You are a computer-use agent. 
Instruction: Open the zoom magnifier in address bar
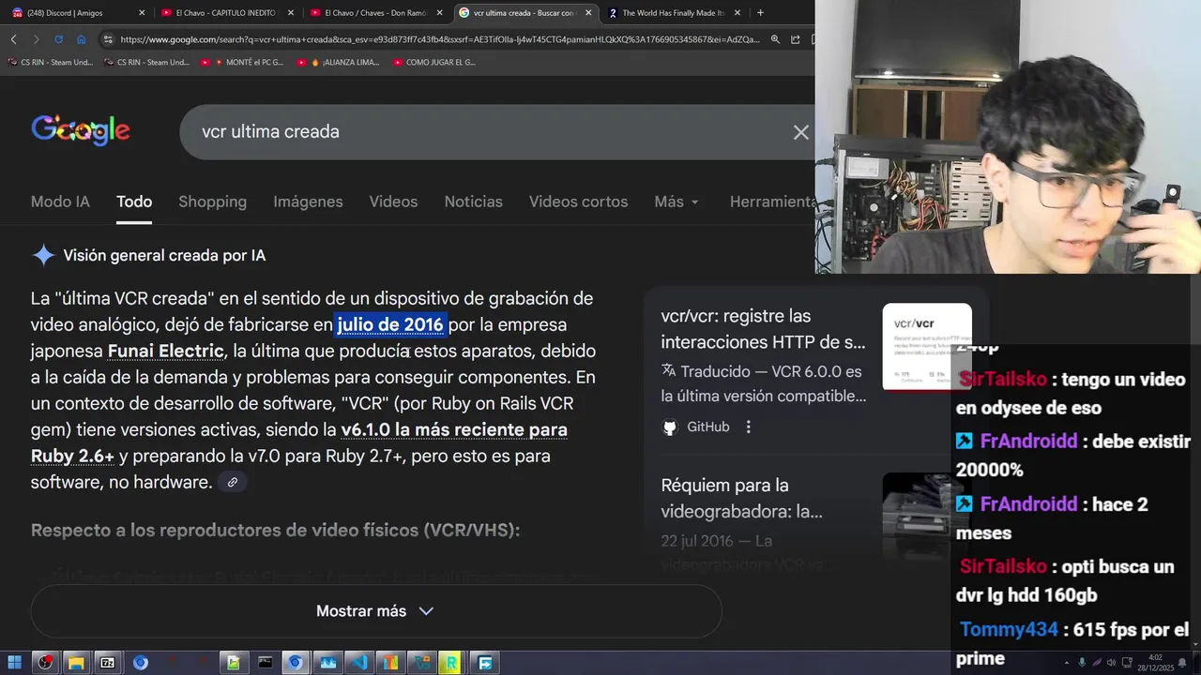point(775,39)
